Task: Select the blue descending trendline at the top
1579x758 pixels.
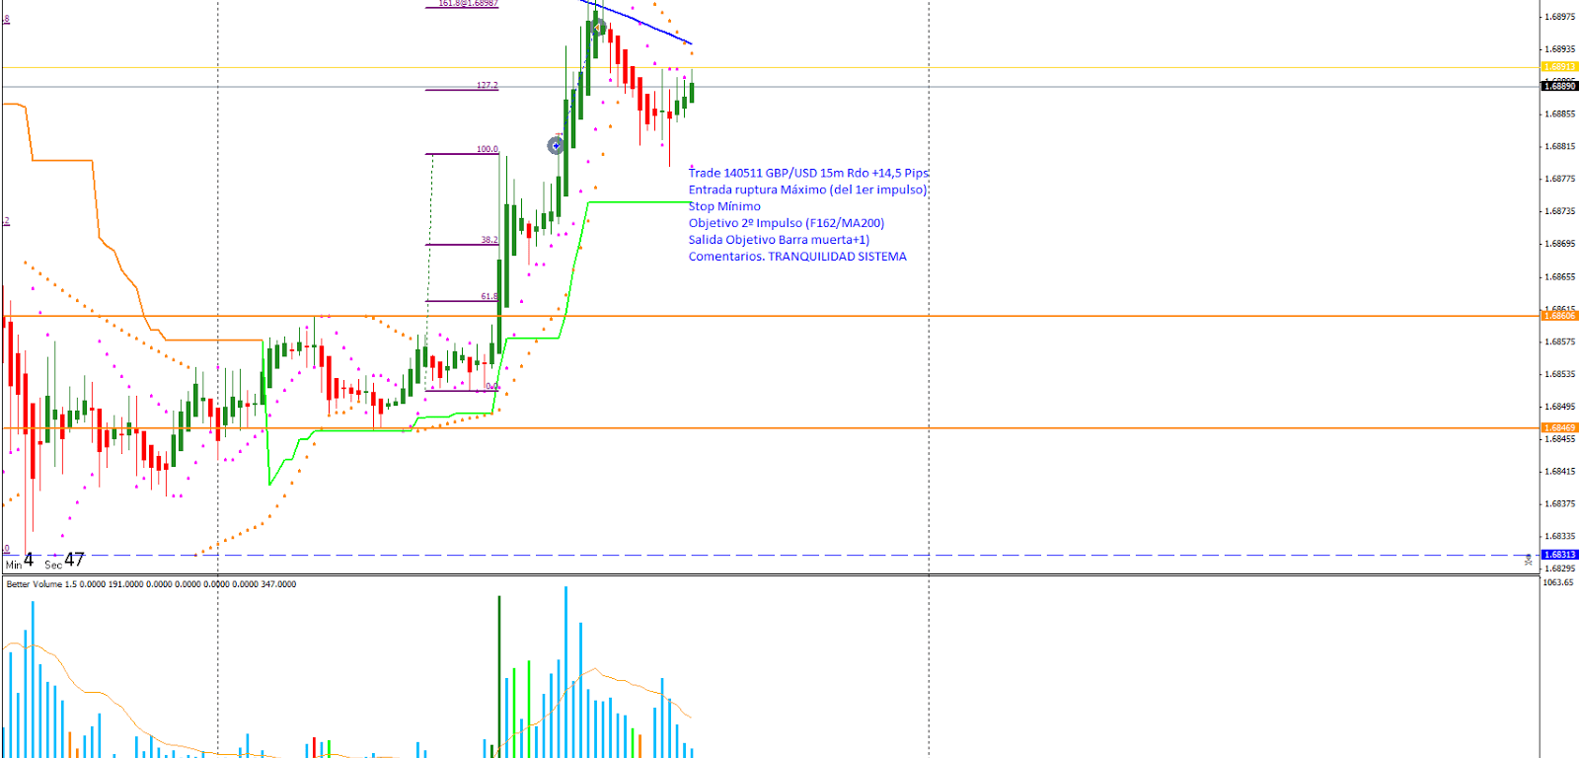Action: [x=641, y=24]
